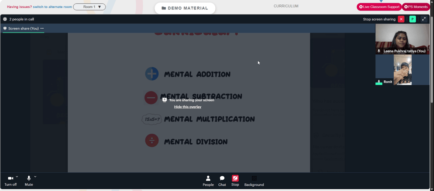Turn off the camera
The height and width of the screenshot is (191, 434).
[10, 181]
